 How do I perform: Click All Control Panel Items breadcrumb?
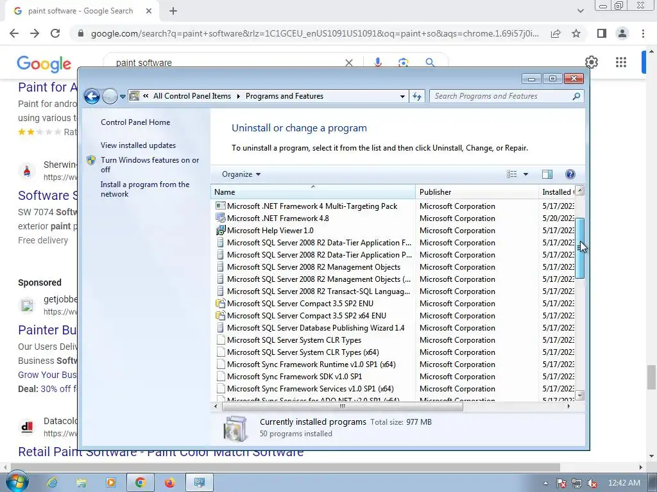pos(192,96)
